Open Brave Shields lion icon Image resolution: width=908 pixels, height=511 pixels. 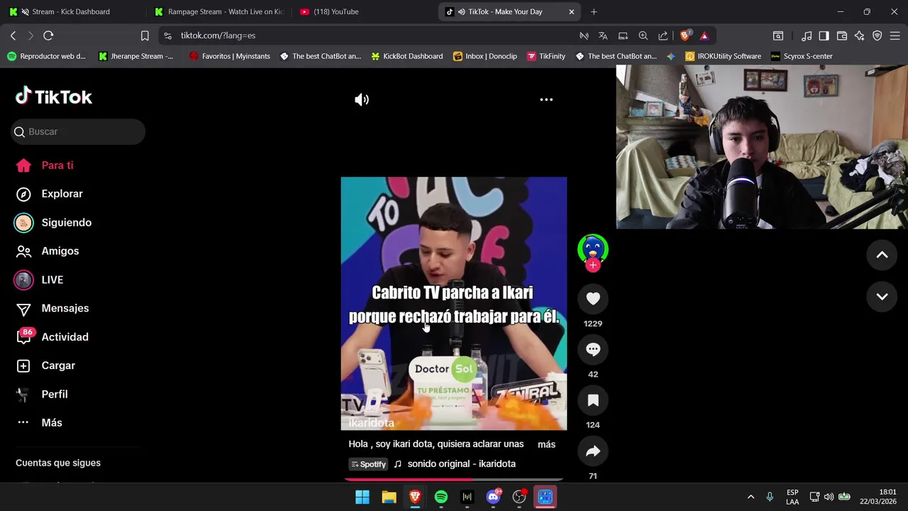(685, 35)
